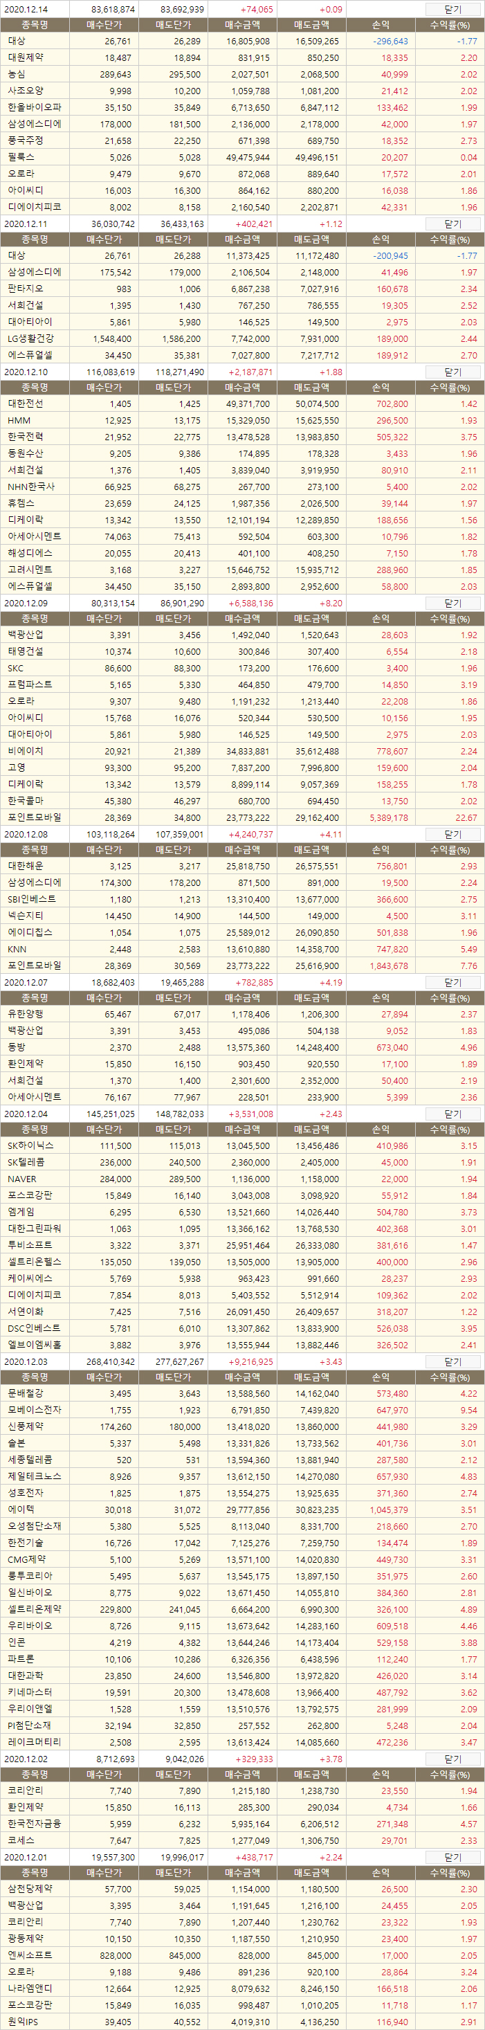The image size is (485, 2030).
Task: Select the 풍국주정 row
Action: pyautogui.click(x=26, y=141)
